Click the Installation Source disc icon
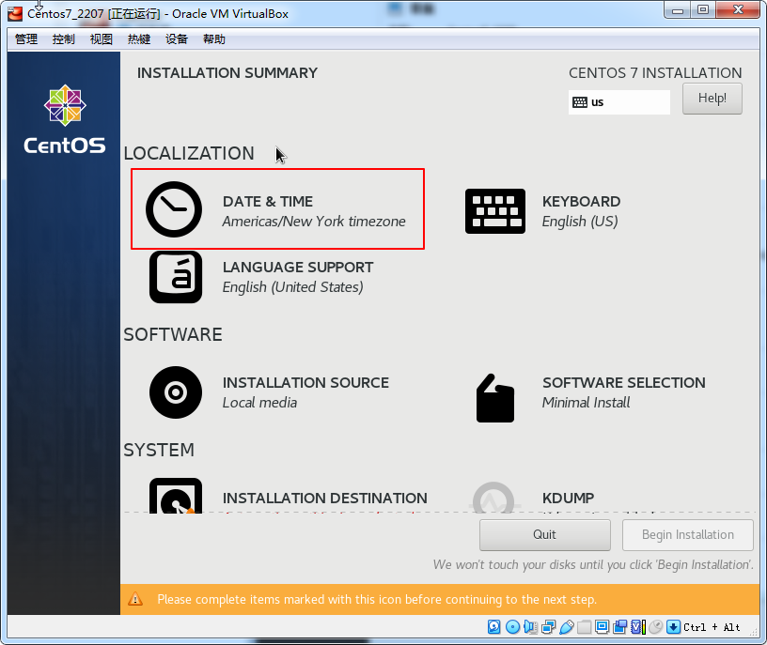 click(x=176, y=392)
